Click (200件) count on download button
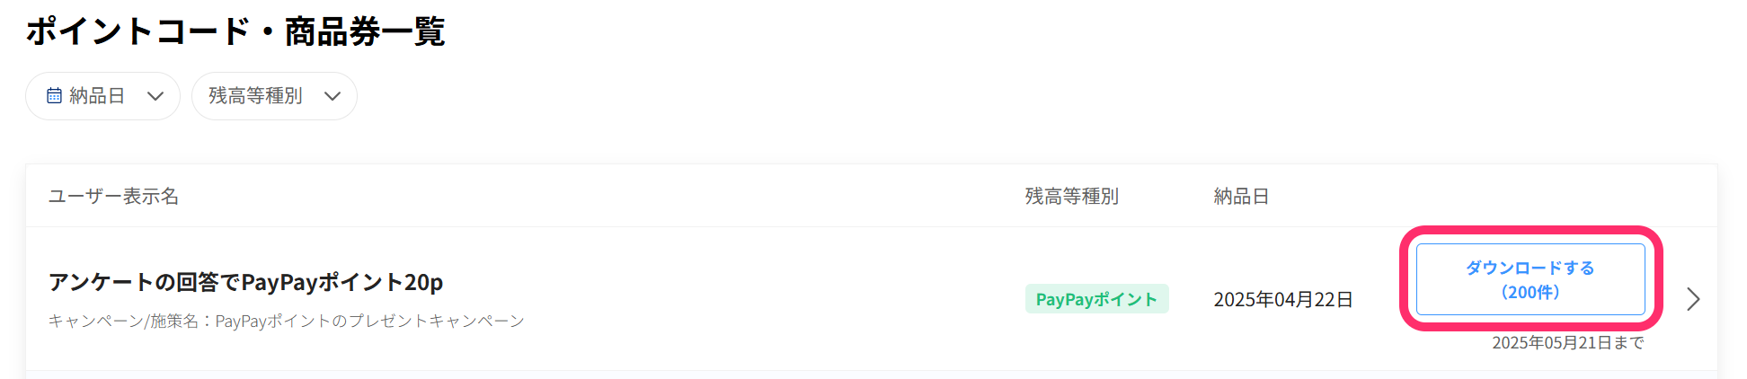This screenshot has height=379, width=1747. pyautogui.click(x=1530, y=292)
